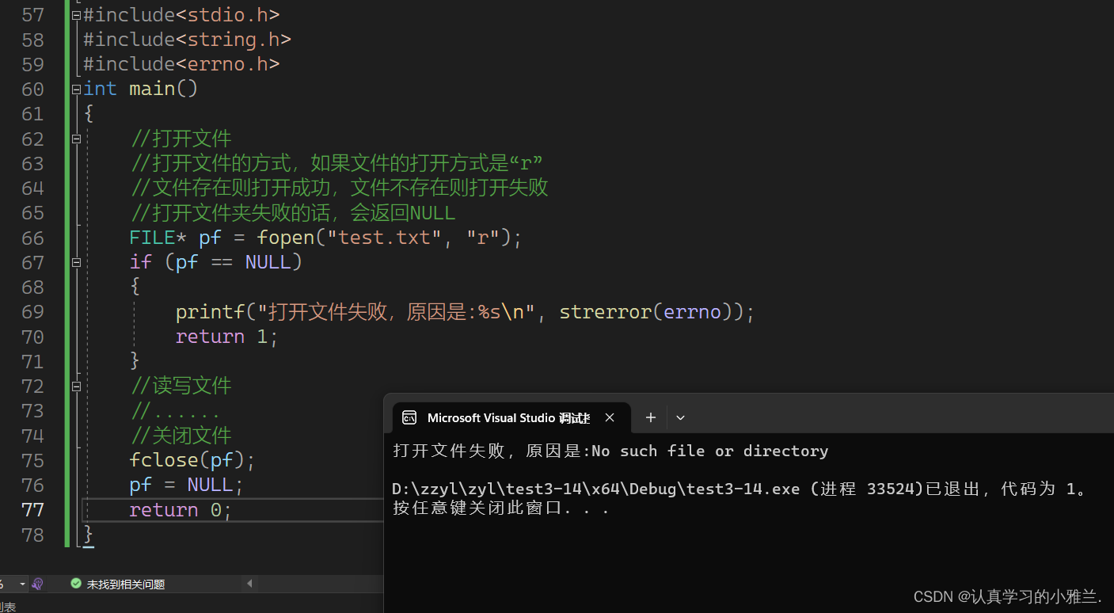The height and width of the screenshot is (613, 1114).
Task: Click the purple IntelliCode icon in the status bar
Action: click(x=37, y=584)
